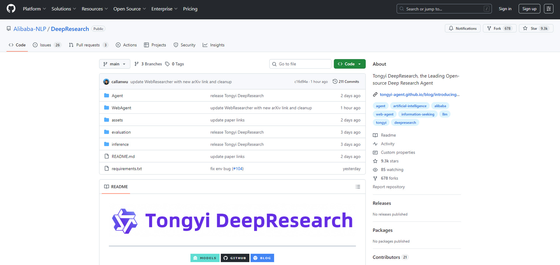Viewport: 560px width, 265px height.
Task: Open Custom properties link
Action: point(394,152)
